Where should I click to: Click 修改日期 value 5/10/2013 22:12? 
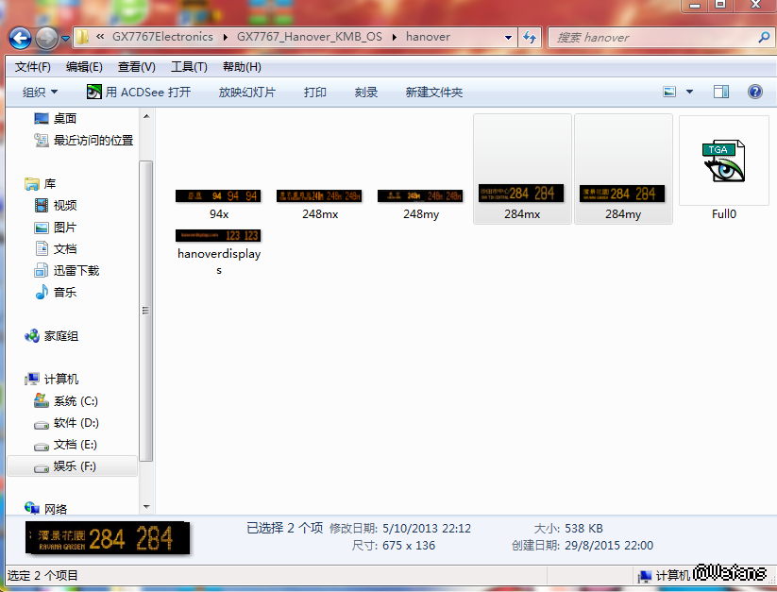coord(427,528)
